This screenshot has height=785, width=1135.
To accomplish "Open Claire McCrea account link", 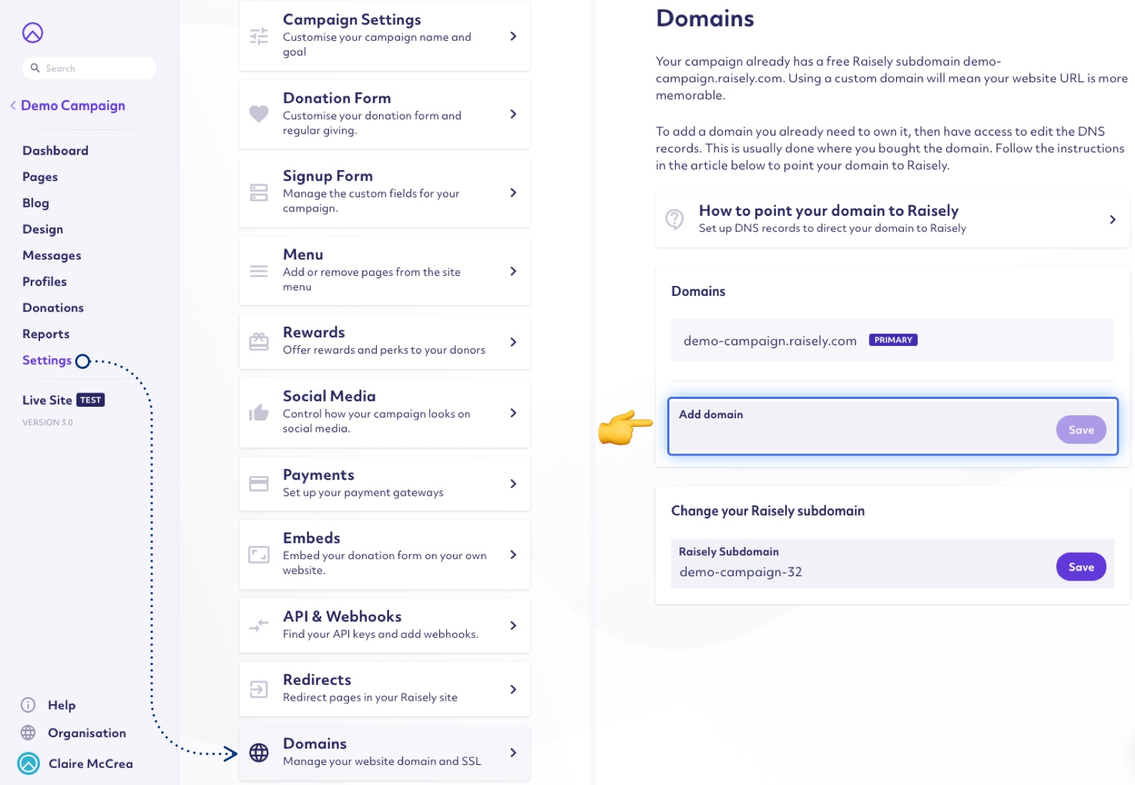I will coord(91,764).
